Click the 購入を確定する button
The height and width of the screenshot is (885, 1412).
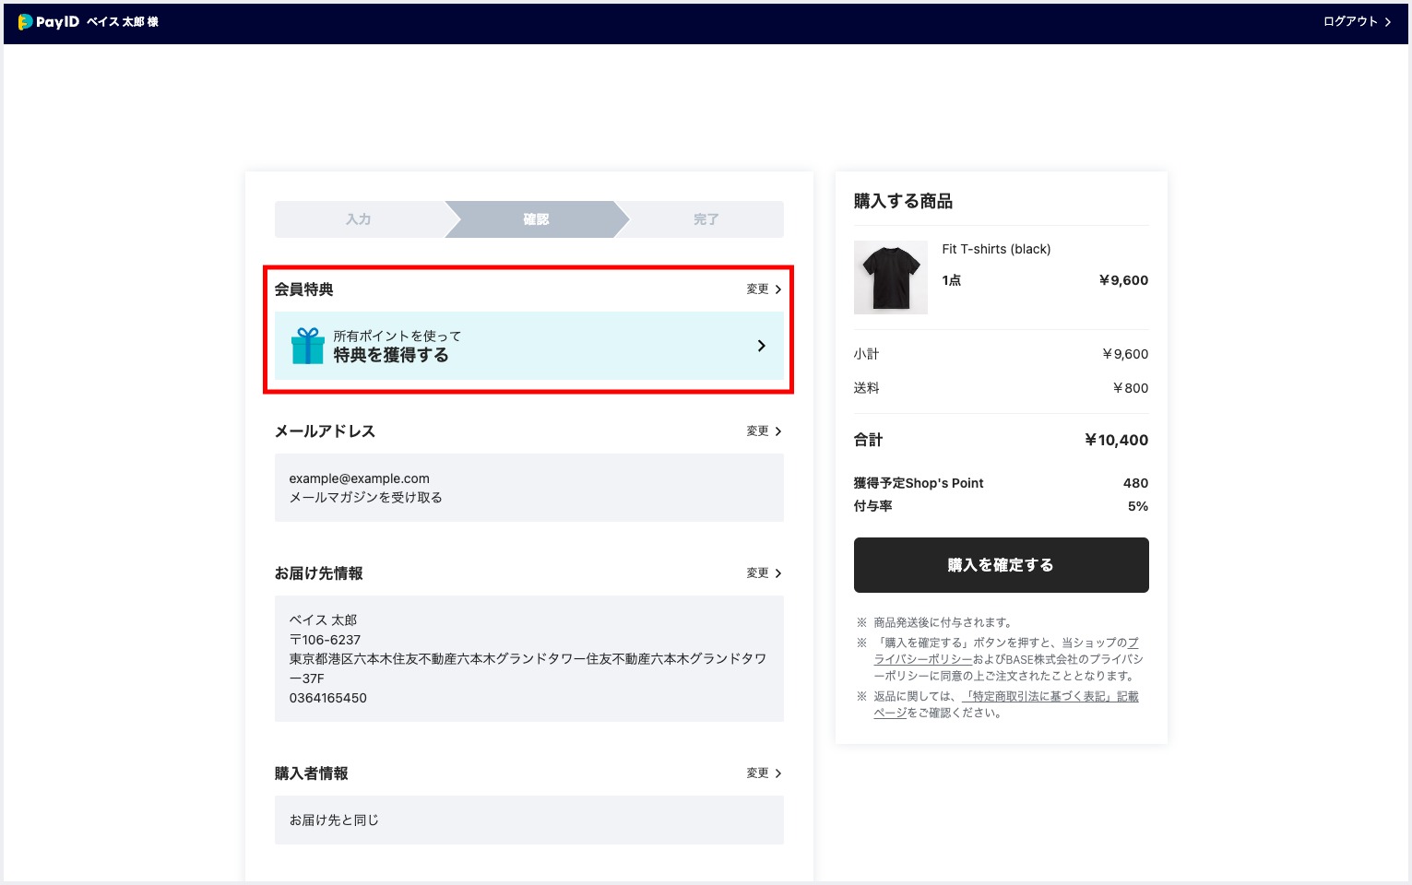click(x=1002, y=565)
